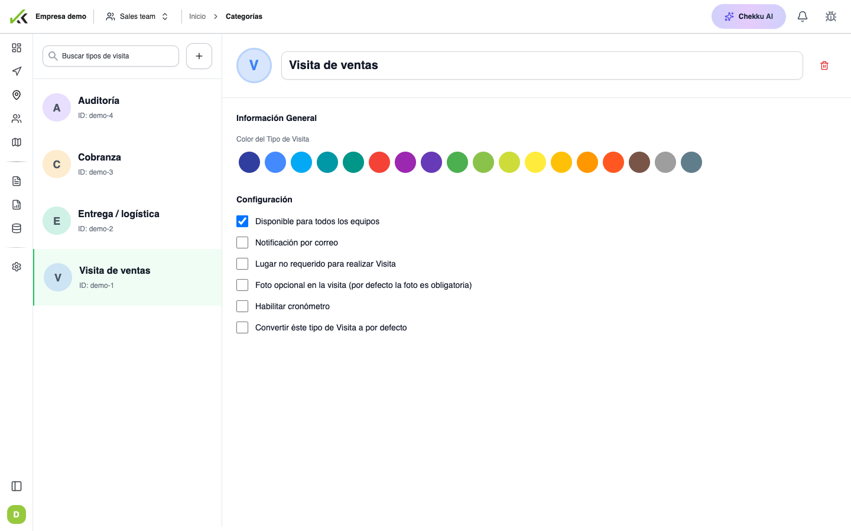The image size is (851, 531).
Task: Open the report chart file icon in sidebar
Action: tap(17, 205)
